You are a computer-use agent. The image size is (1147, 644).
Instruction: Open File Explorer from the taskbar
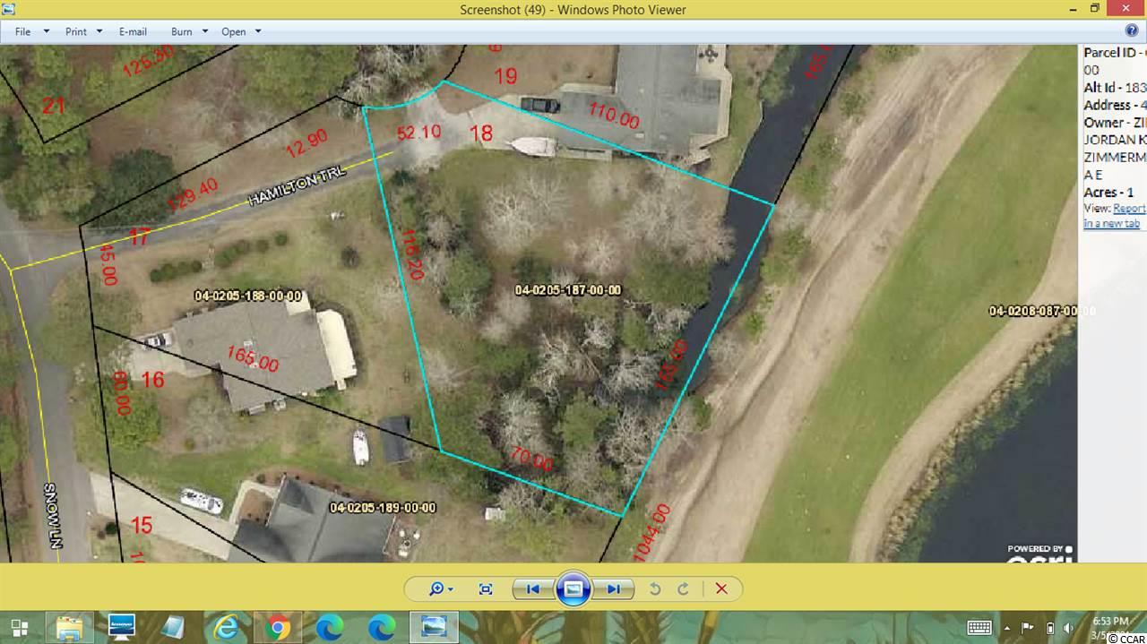pyautogui.click(x=70, y=628)
